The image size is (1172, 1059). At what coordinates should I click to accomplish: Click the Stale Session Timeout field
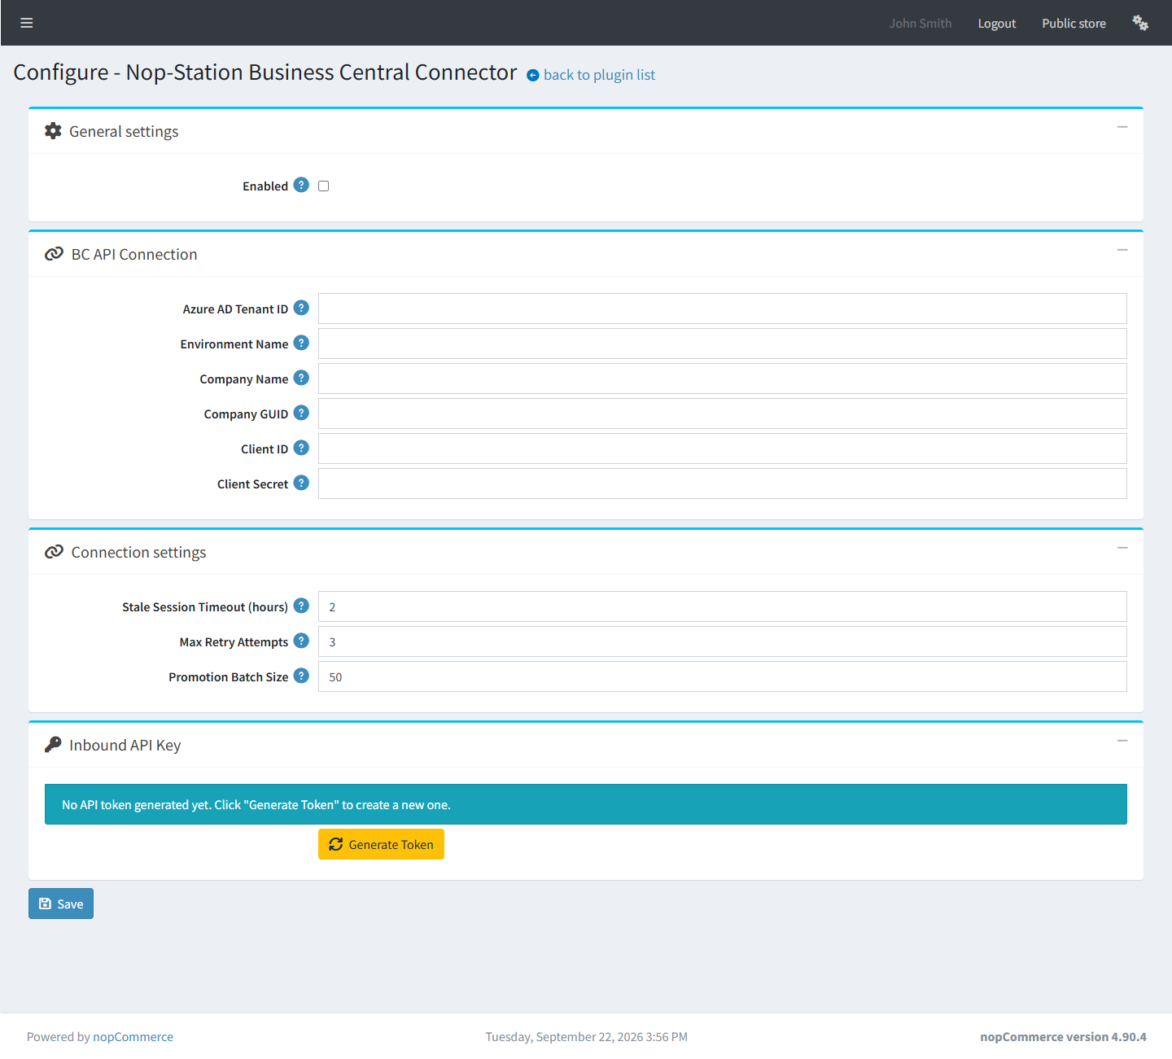click(722, 606)
